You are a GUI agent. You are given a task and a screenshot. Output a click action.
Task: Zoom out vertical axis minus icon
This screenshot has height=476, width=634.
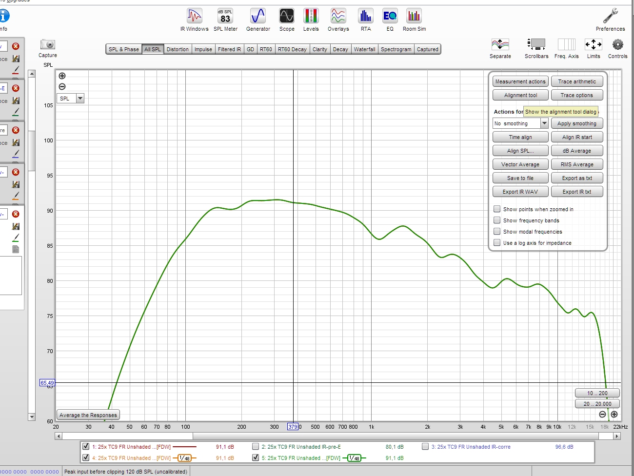click(x=62, y=86)
